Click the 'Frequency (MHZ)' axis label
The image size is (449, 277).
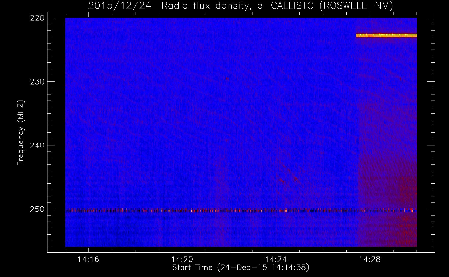click(21, 133)
